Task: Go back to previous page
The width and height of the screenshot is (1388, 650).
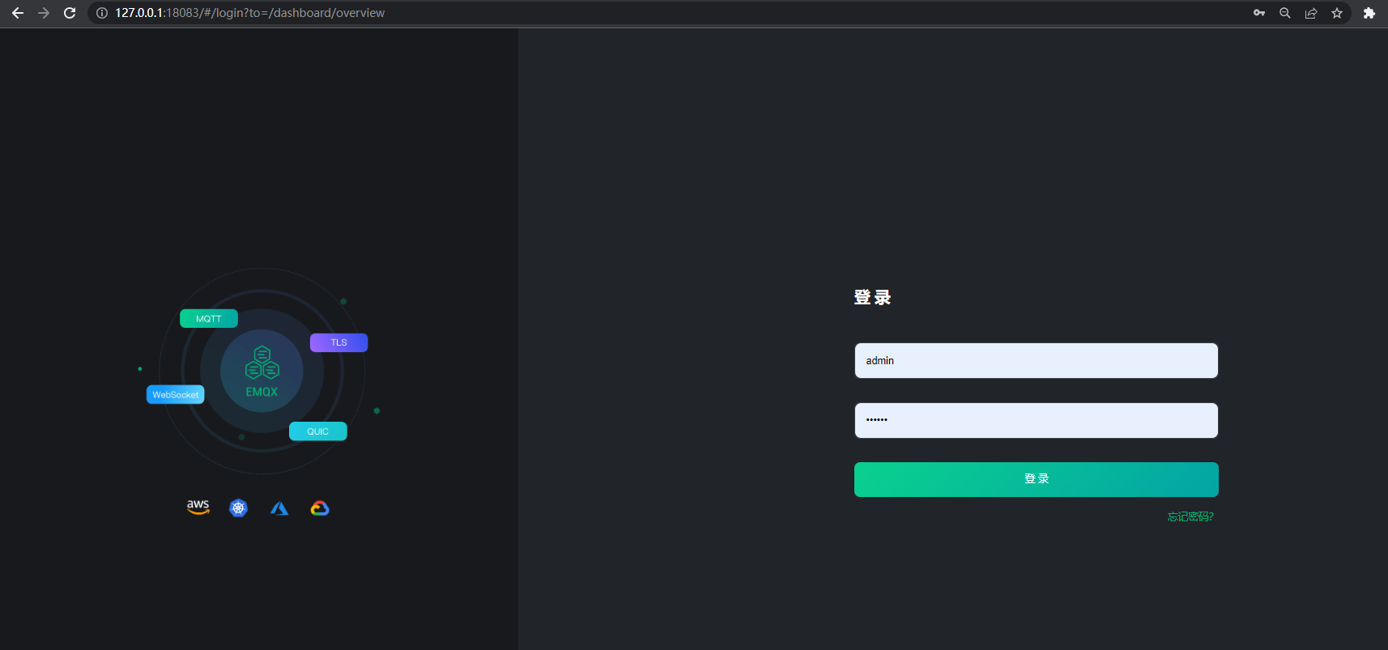Action: click(18, 13)
